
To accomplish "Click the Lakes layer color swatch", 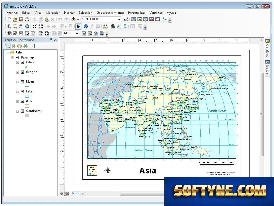I will 27,96.
